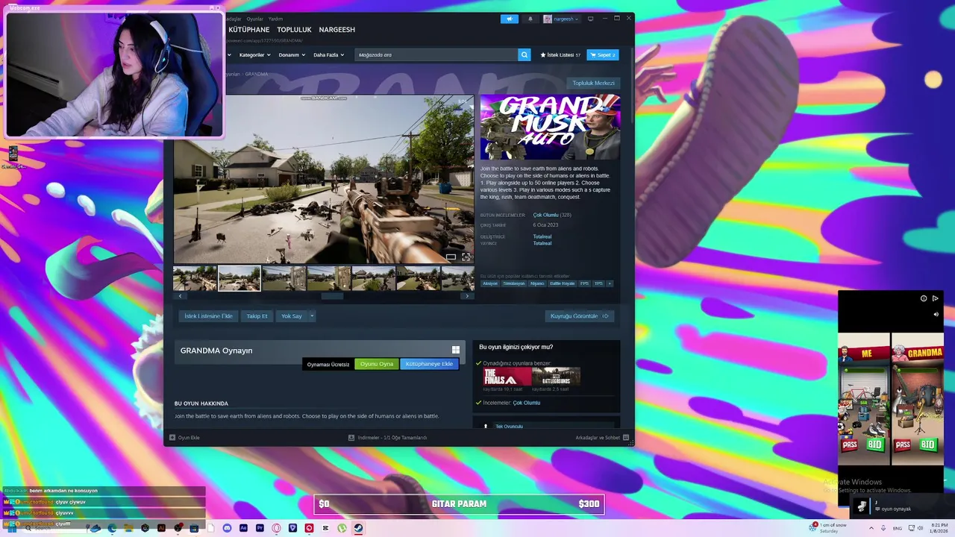This screenshot has height=537, width=955.
Task: Open After Effects from the taskbar
Action: pyautogui.click(x=243, y=528)
